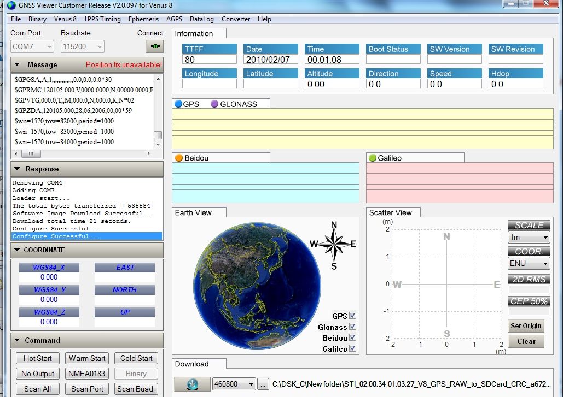Select 'Software Image Download Successful...' line
The image size is (563, 397).
coord(83,213)
